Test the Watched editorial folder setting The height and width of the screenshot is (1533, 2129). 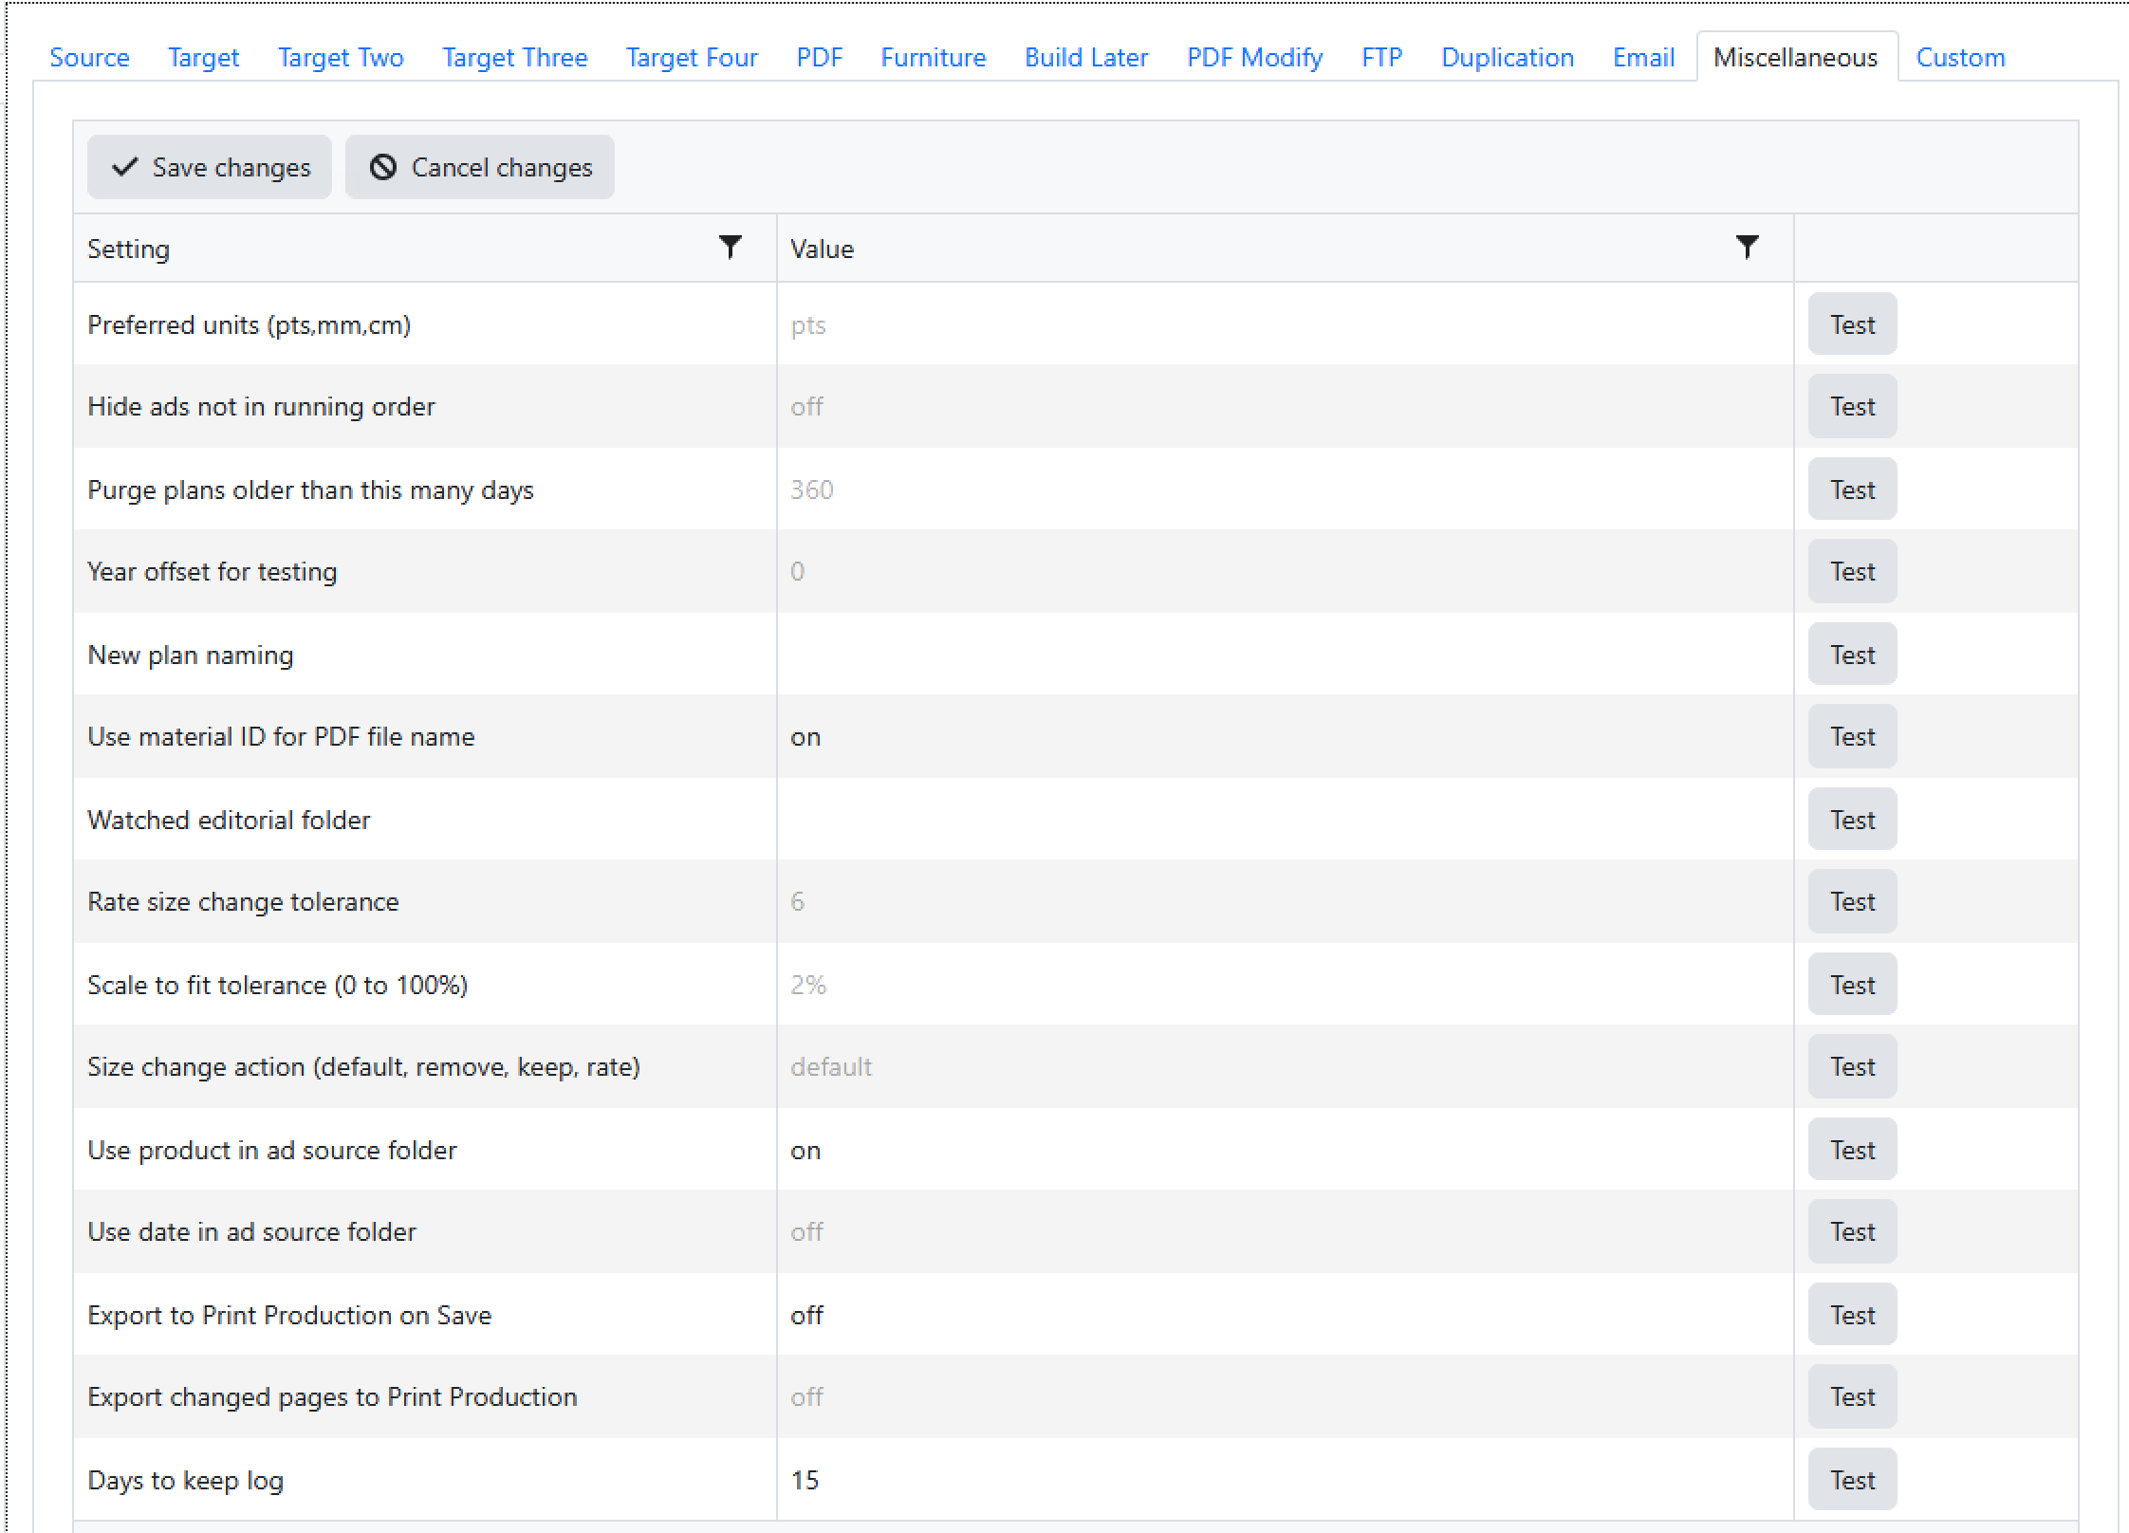click(1851, 820)
